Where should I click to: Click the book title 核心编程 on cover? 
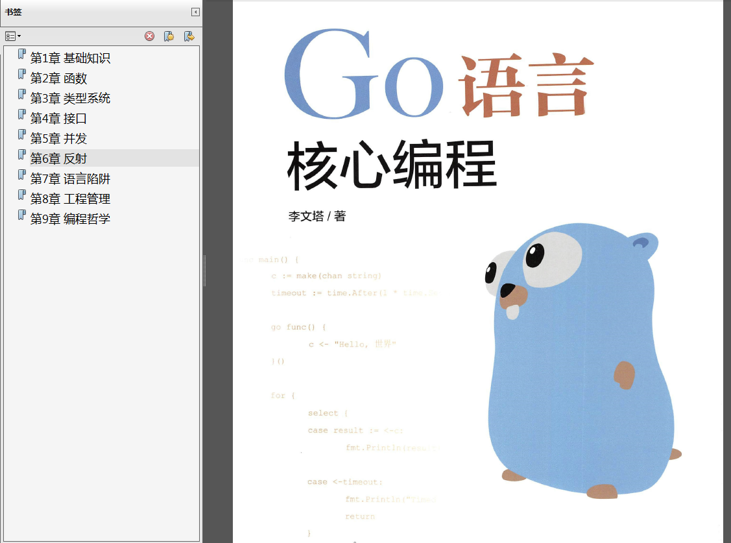[x=392, y=165]
